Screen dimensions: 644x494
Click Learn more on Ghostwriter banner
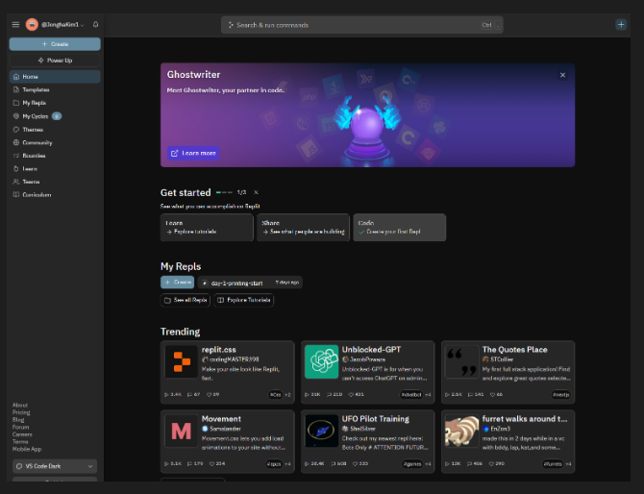coord(193,153)
